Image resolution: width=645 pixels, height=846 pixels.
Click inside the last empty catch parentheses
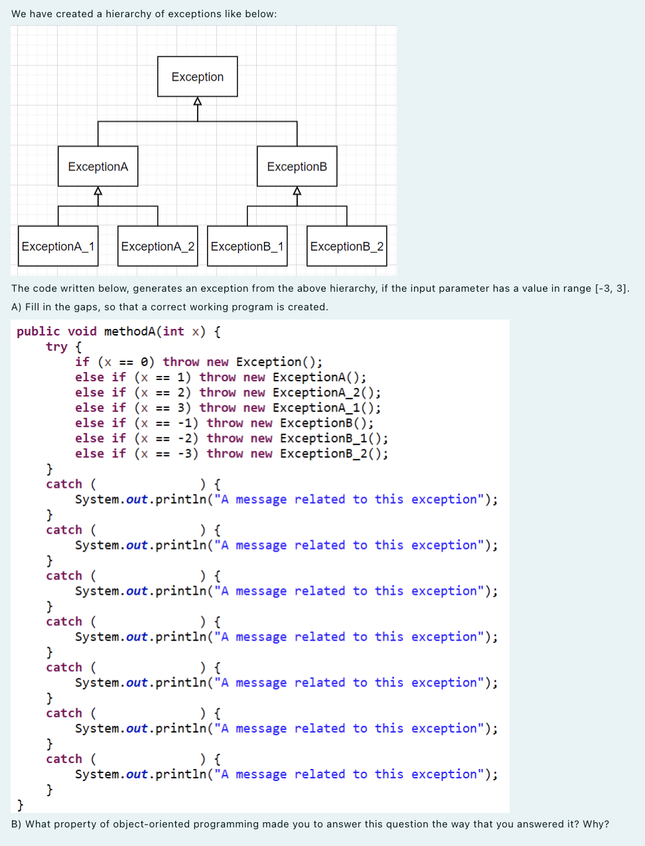[x=146, y=758]
